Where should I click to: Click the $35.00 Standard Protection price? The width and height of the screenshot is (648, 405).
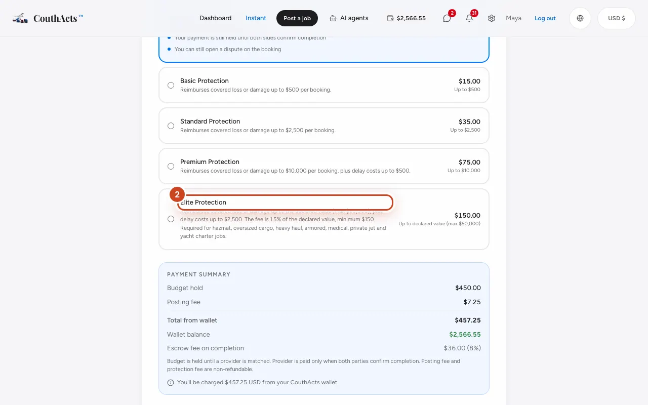[x=469, y=121]
